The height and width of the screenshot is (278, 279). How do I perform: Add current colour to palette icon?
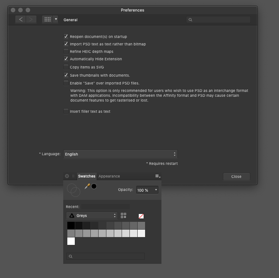point(124,215)
